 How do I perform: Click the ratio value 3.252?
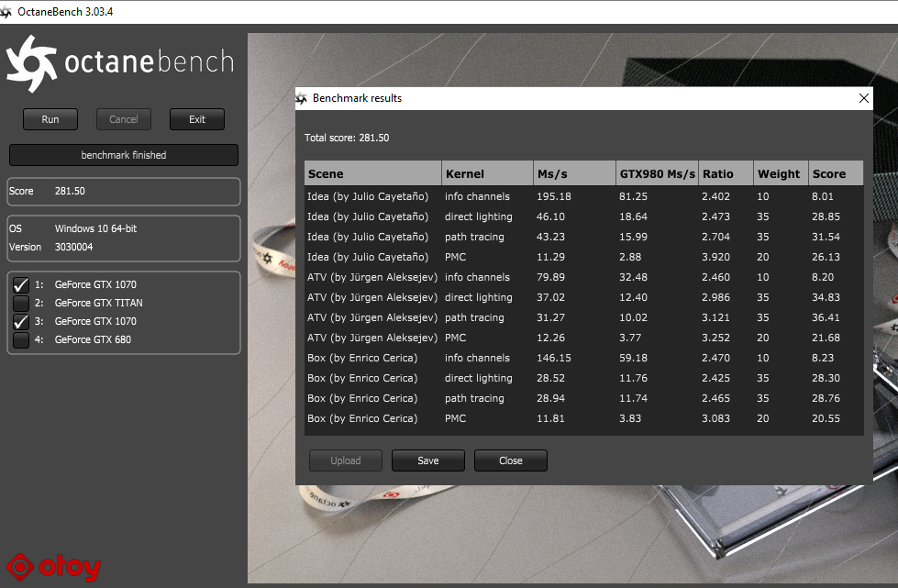[x=715, y=338]
